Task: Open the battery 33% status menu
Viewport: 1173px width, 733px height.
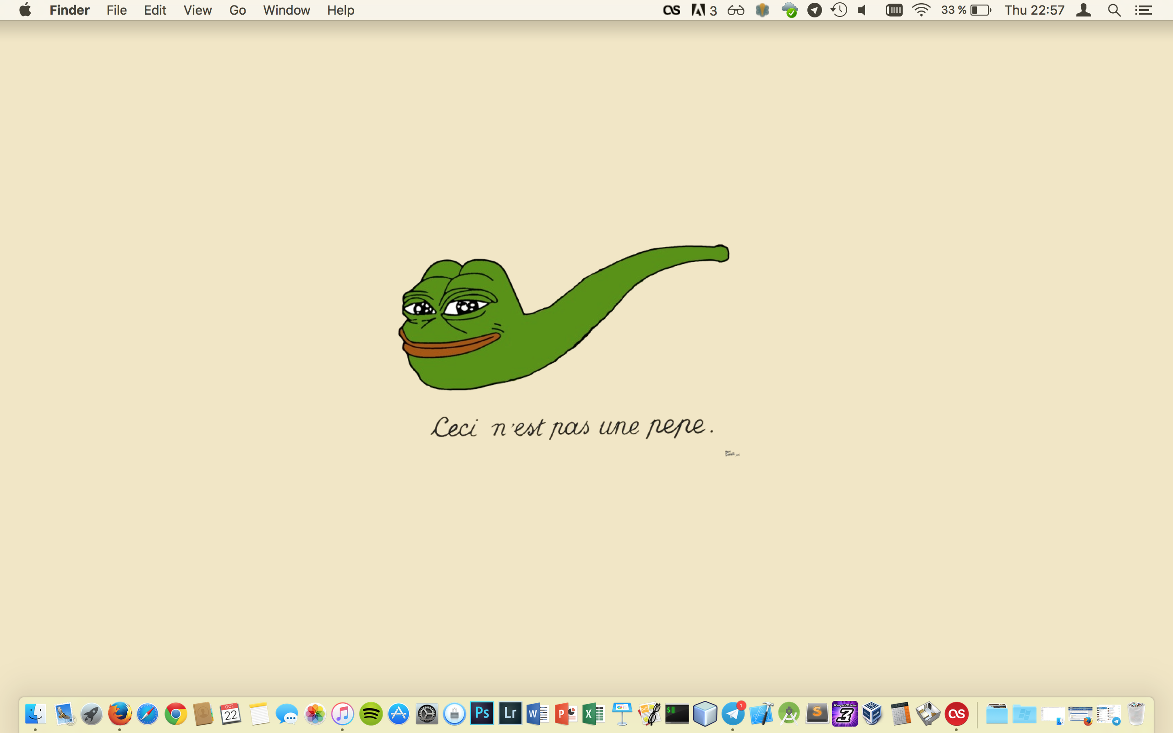Action: 966,10
